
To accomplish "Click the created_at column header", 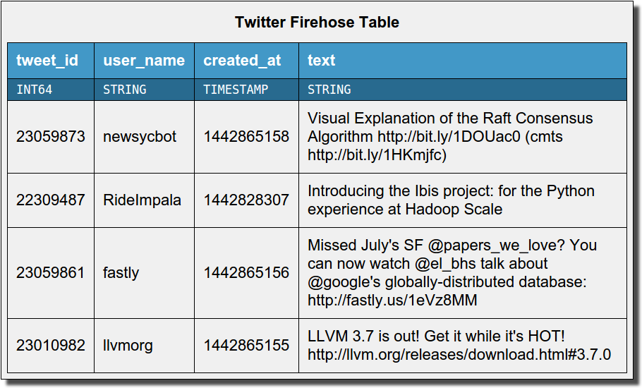I will pos(242,61).
